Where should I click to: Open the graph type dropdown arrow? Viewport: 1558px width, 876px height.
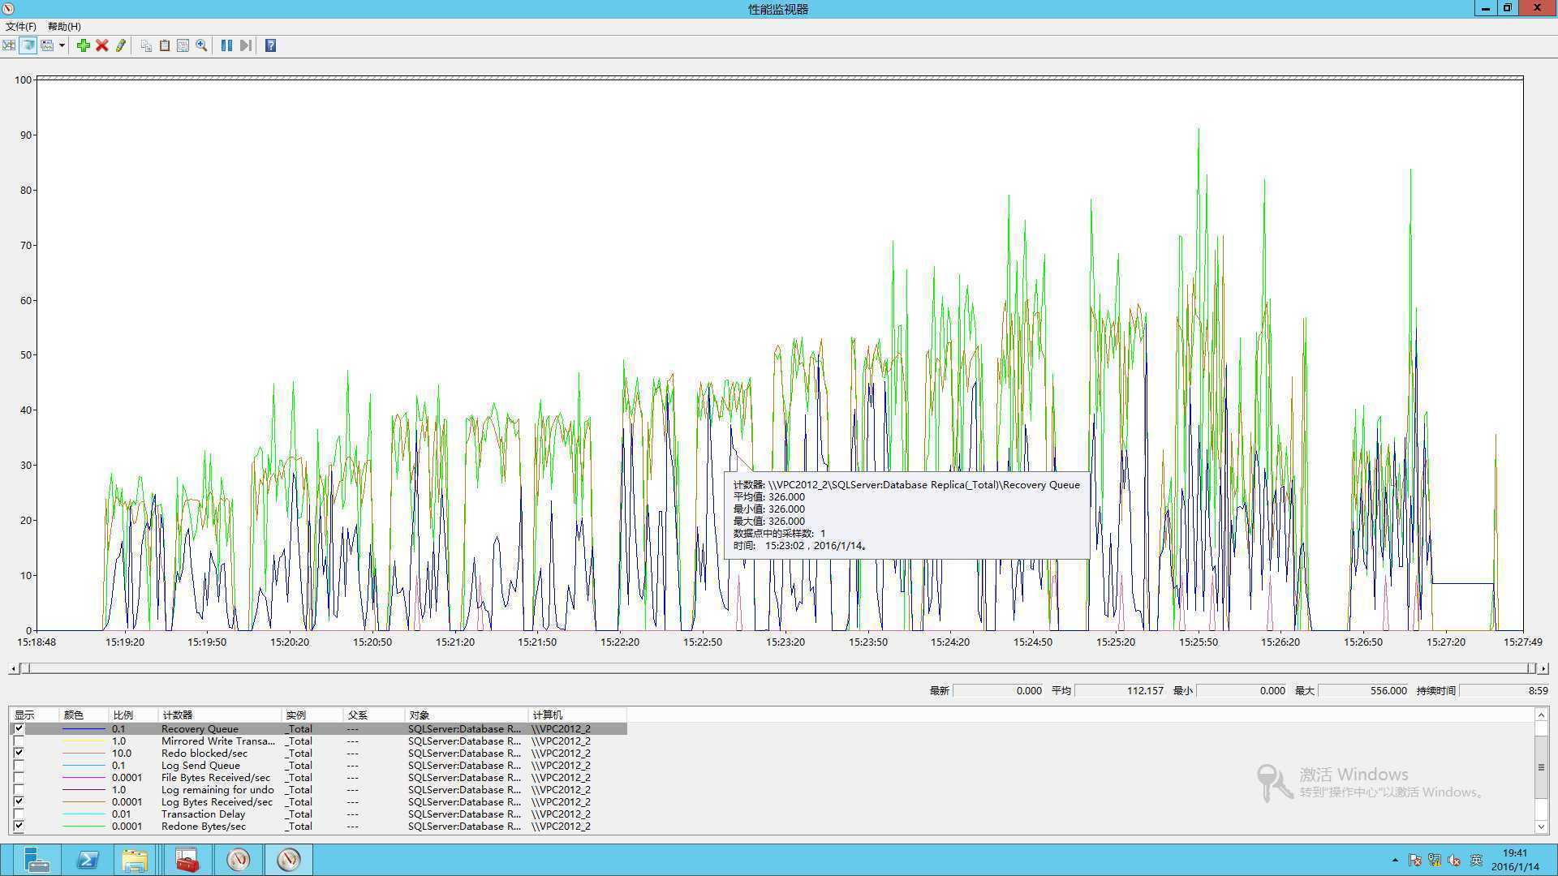coord(62,45)
